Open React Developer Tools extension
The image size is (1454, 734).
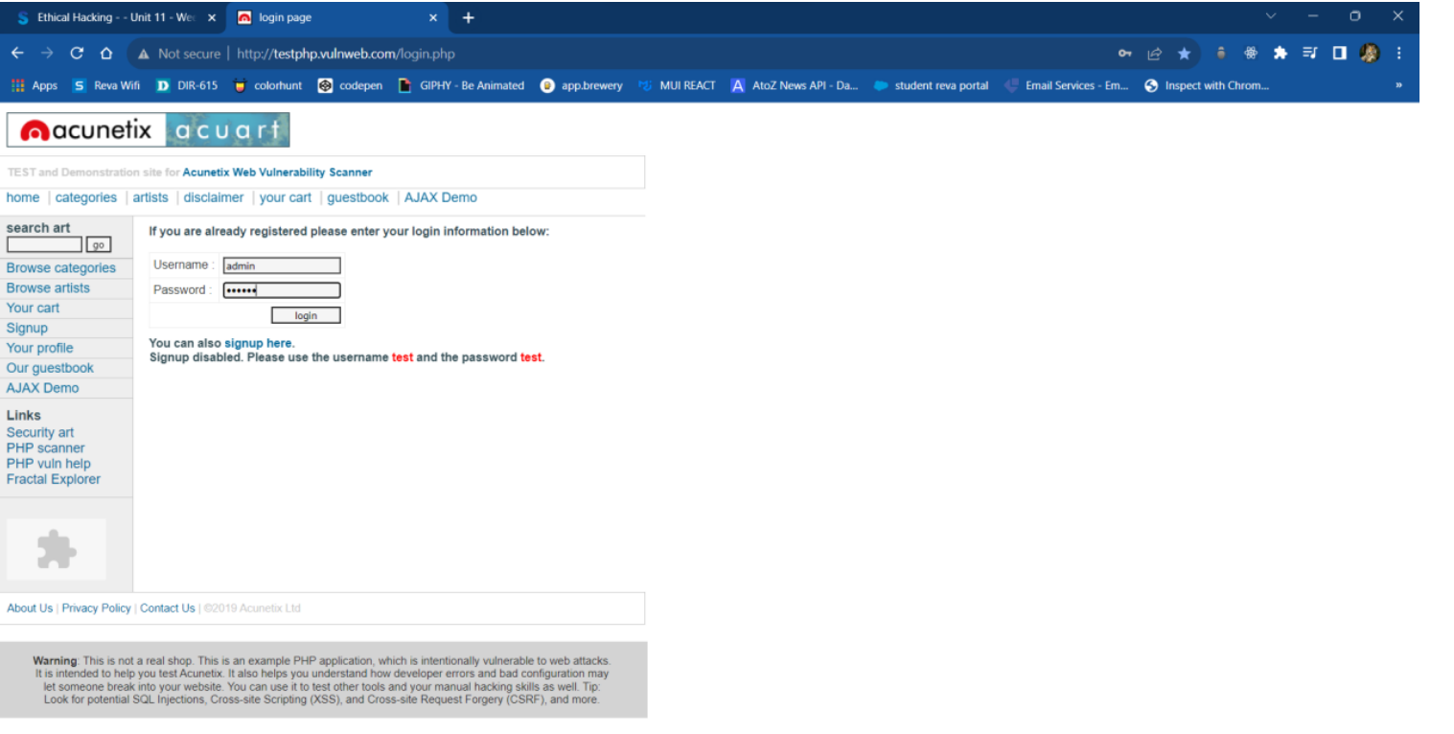point(1250,54)
